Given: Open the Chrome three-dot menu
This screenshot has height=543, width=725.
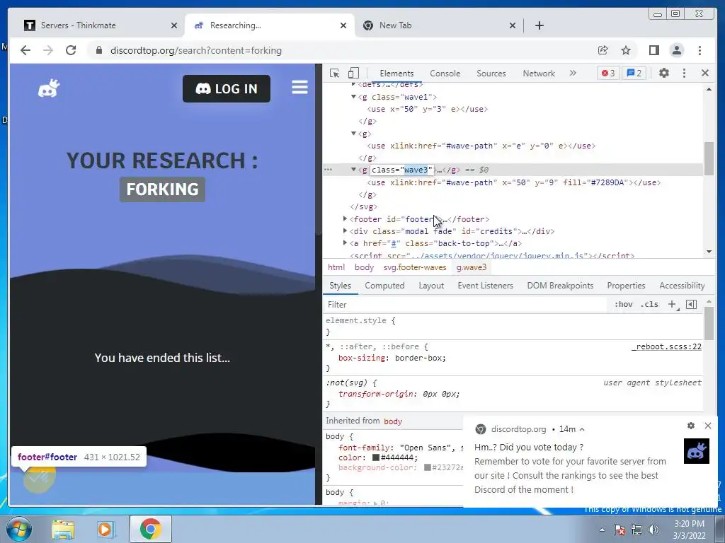Looking at the screenshot, I should tap(700, 50).
